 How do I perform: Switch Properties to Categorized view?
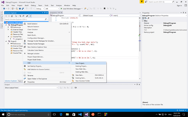pos(143,18)
